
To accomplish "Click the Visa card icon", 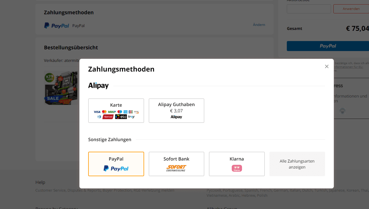I will point(97,112).
